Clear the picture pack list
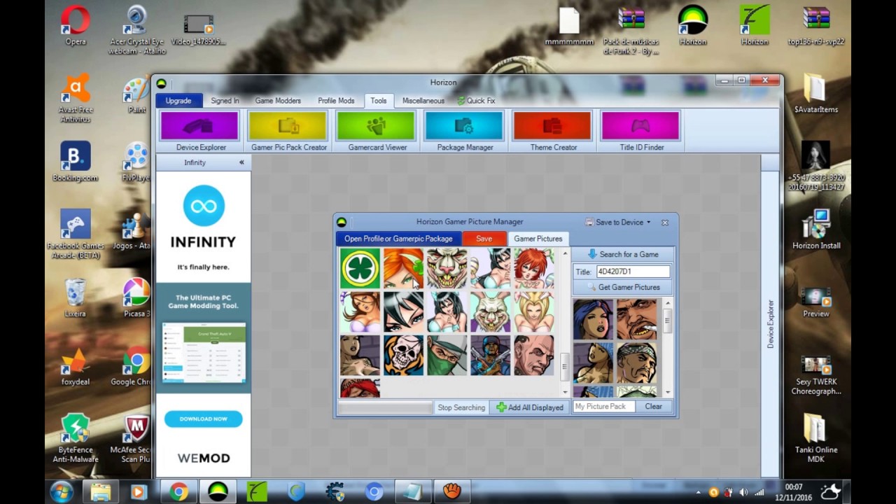Screen dimensions: 896x504 click(654, 407)
